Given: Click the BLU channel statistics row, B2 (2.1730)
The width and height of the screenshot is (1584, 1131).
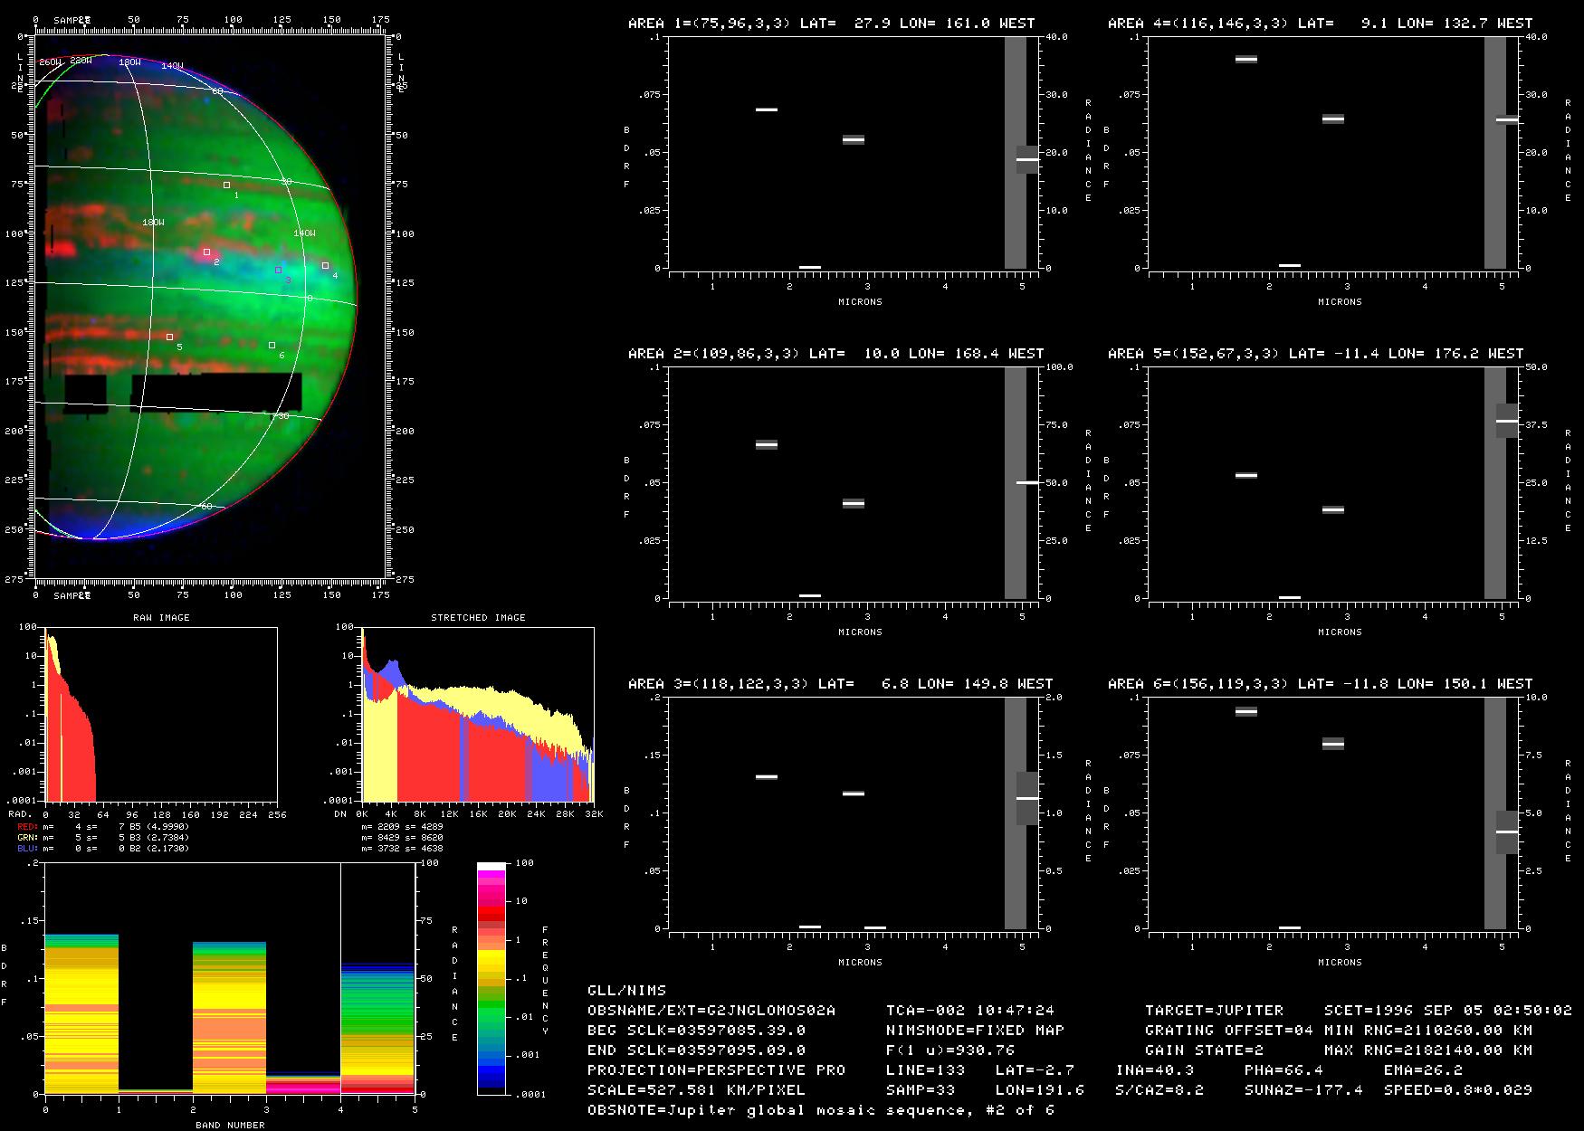Looking at the screenshot, I should 103,849.
